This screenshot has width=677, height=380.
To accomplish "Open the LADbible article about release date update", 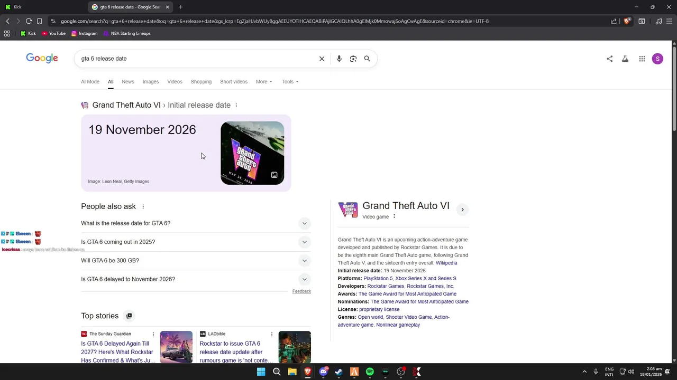I will (x=236, y=352).
